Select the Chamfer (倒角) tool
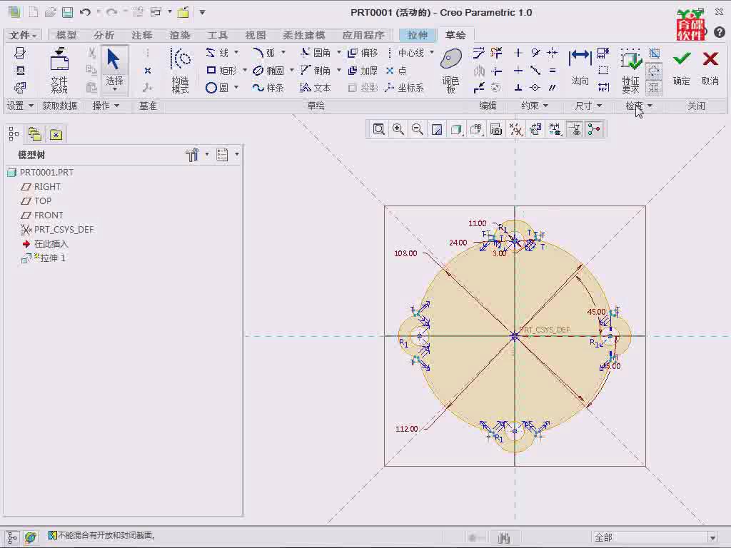Viewport: 731px width, 548px height. click(316, 71)
